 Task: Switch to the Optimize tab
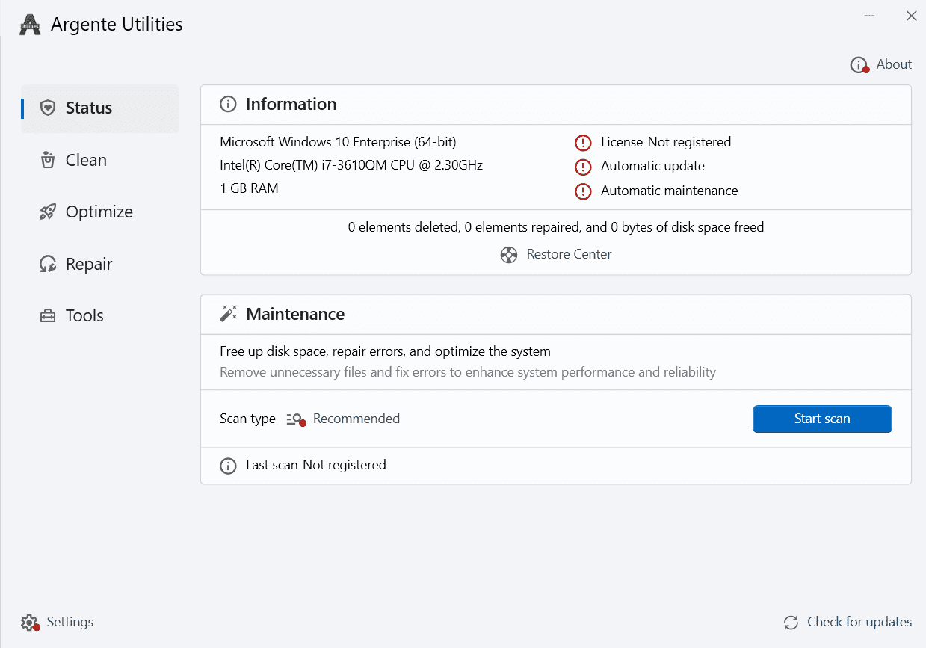point(99,212)
